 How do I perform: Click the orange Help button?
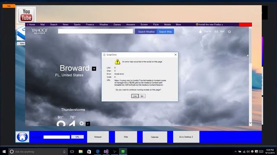click(9, 6)
